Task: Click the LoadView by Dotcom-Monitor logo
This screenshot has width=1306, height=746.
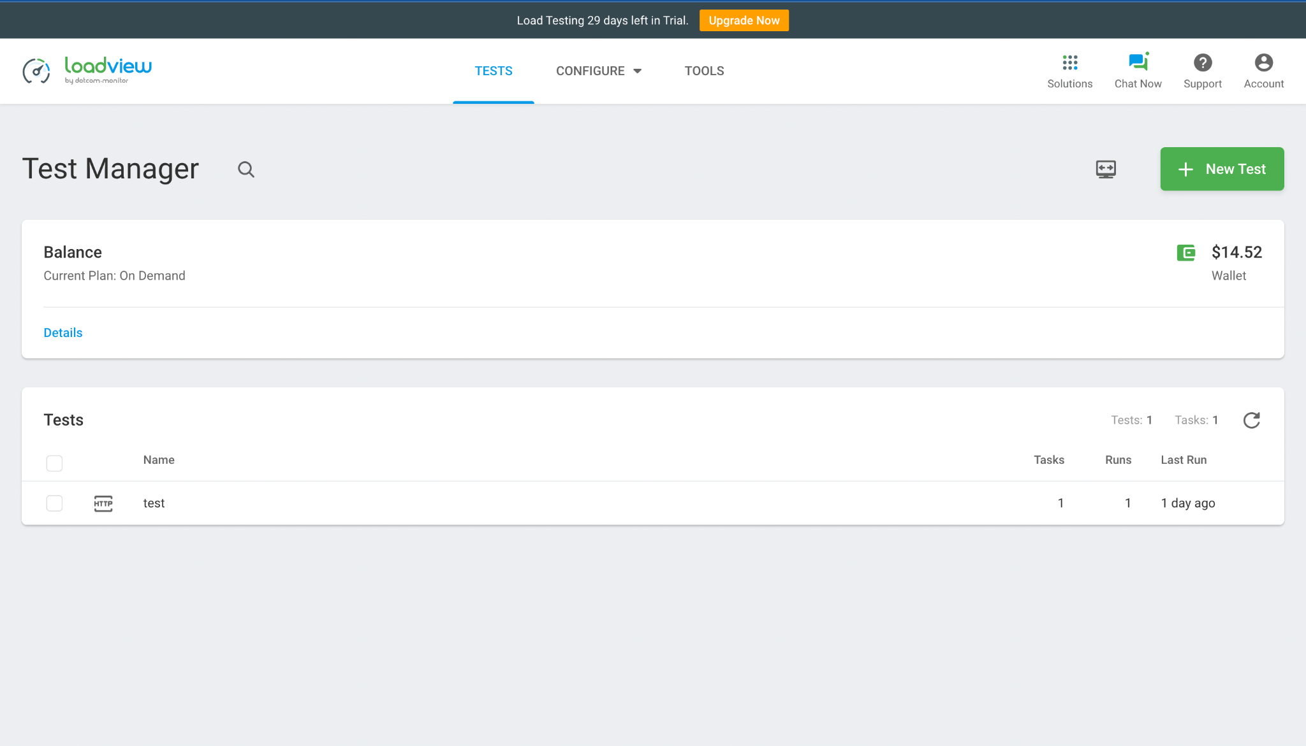Action: [88, 71]
